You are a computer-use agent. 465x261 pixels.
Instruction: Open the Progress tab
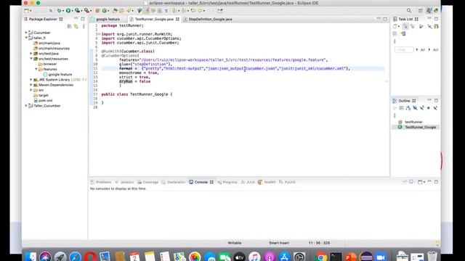[227, 182]
